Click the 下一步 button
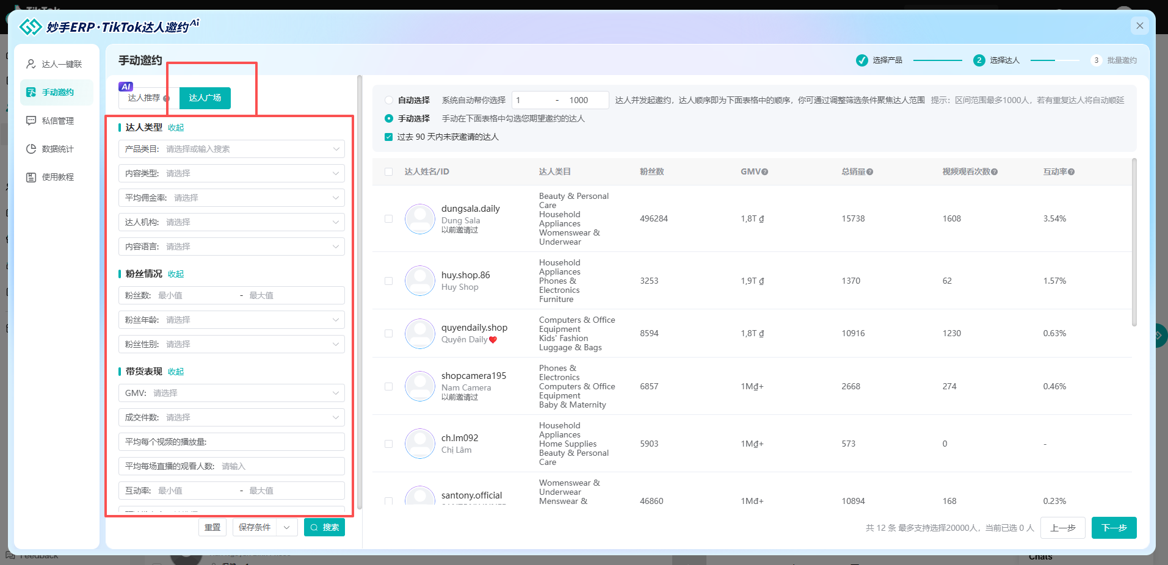This screenshot has height=565, width=1168. 1114,528
